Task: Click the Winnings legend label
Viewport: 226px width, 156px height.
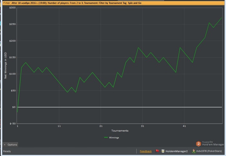Action: [x=114, y=138]
